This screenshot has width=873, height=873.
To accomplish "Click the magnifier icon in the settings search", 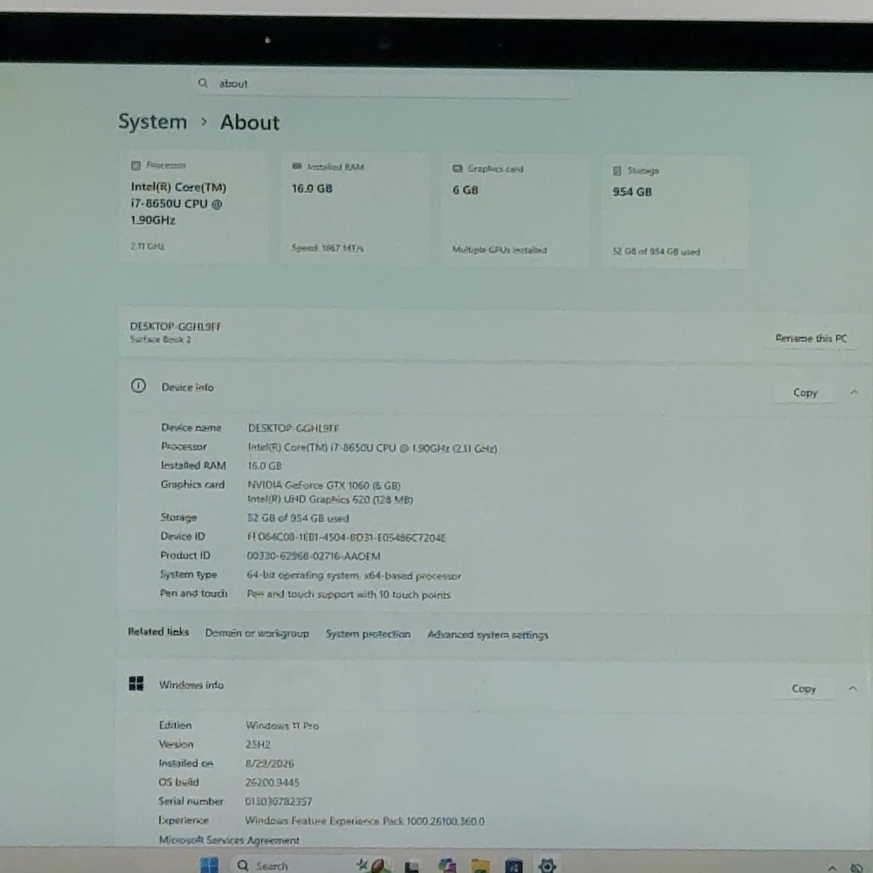I will tap(203, 83).
